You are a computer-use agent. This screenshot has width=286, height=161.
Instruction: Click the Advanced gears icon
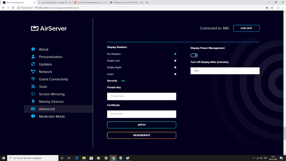pos(33,109)
